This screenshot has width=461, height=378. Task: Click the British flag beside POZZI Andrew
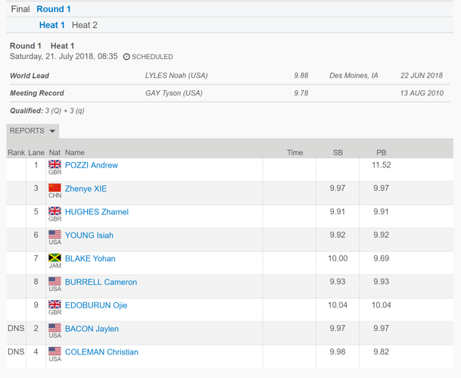[55, 164]
